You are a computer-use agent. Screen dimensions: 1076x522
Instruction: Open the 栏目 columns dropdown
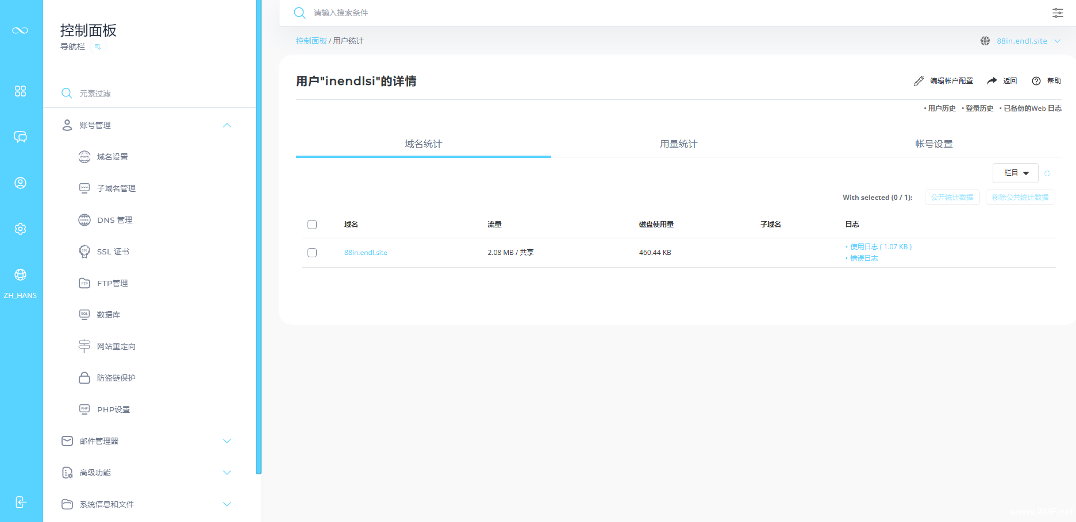[1015, 173]
